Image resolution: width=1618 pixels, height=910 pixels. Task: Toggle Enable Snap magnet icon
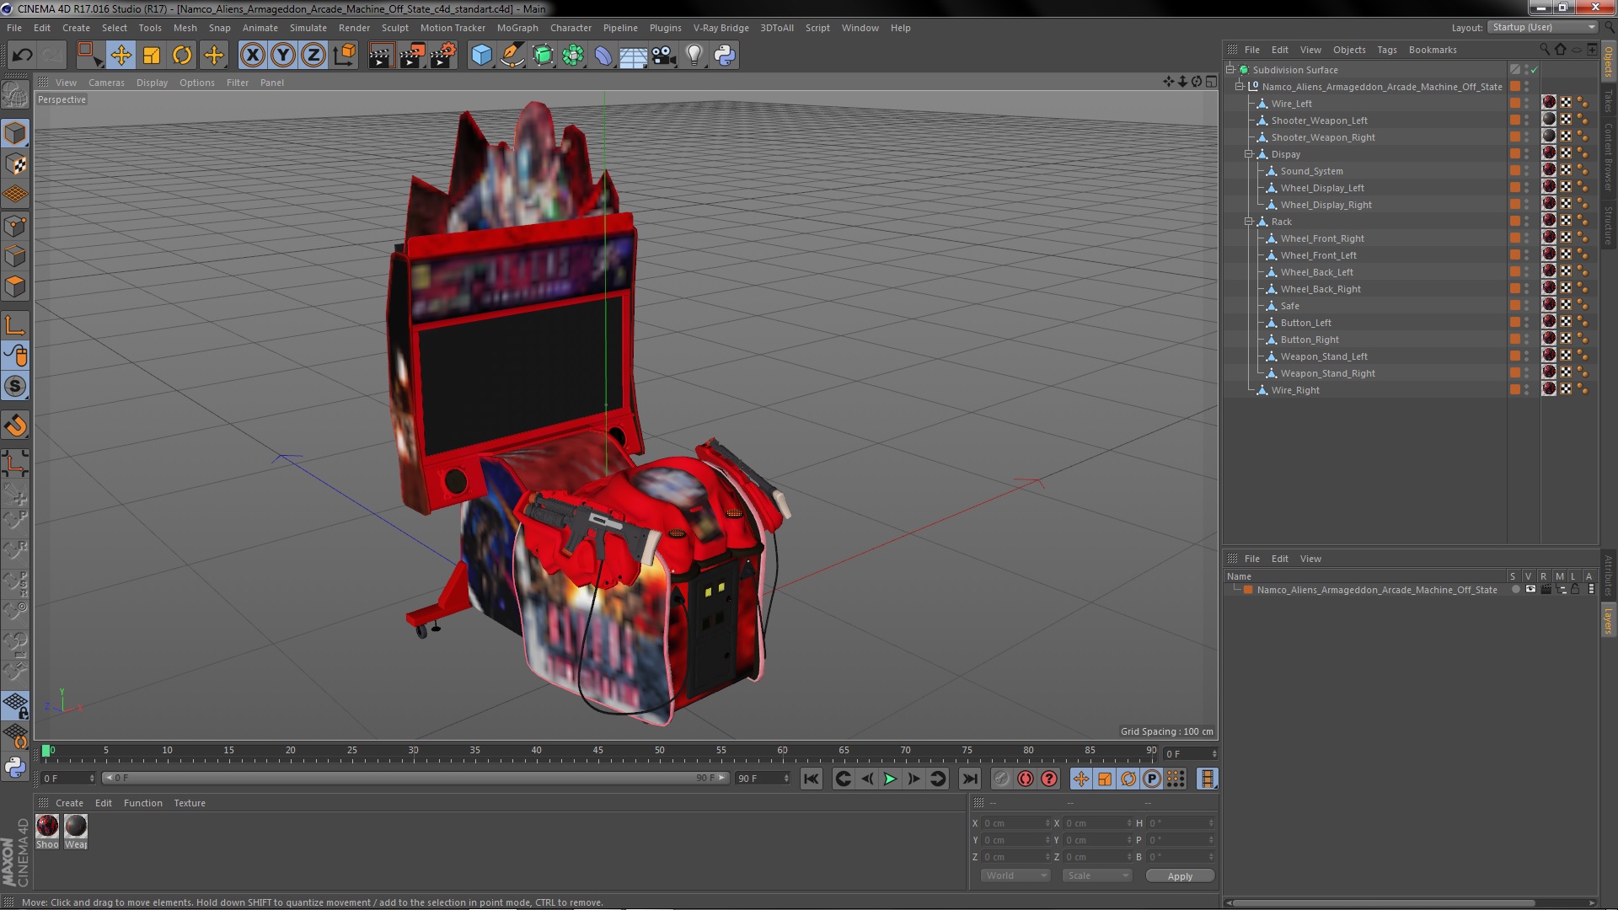15,426
